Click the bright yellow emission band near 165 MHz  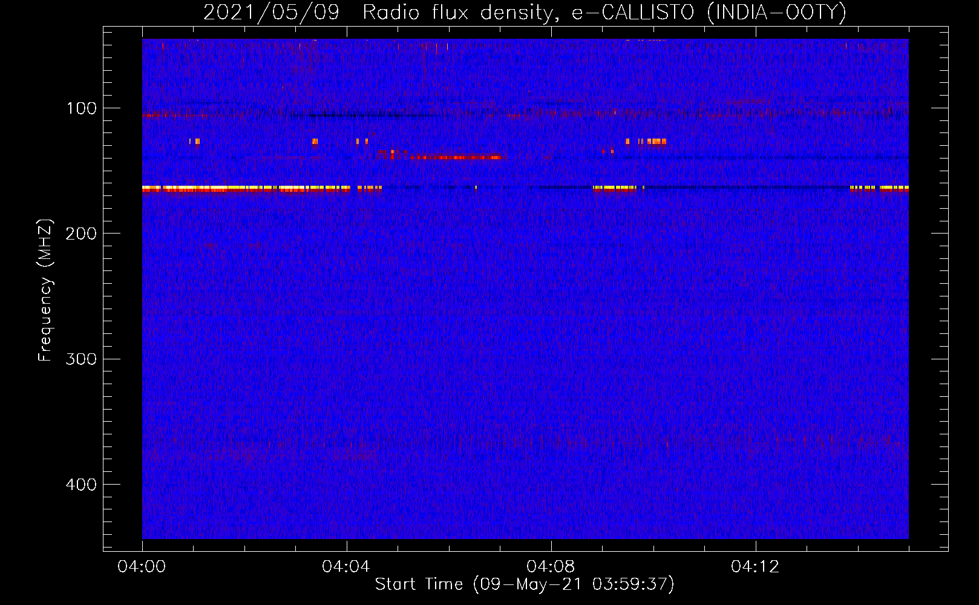[x=246, y=189]
